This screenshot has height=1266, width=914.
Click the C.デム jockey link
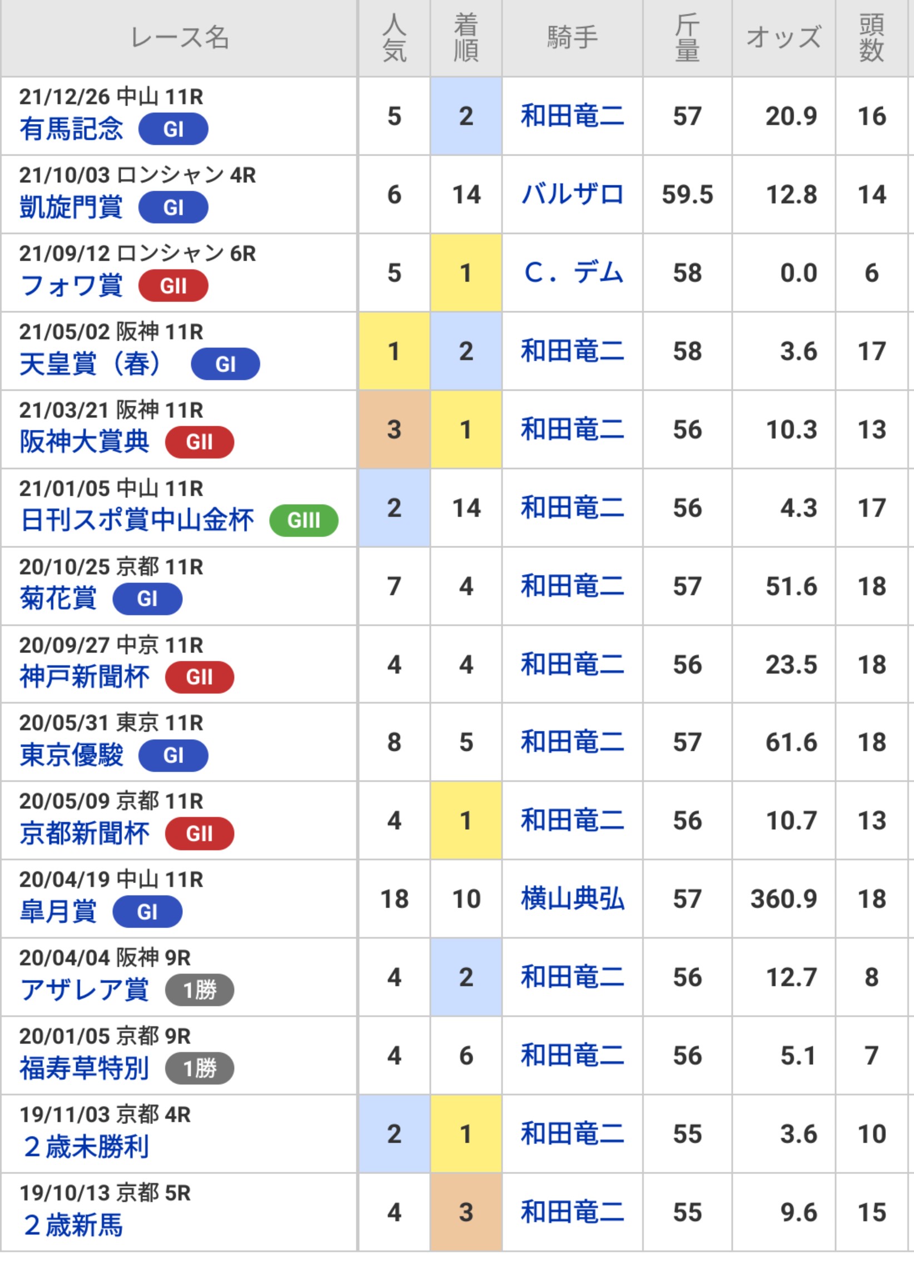click(572, 273)
